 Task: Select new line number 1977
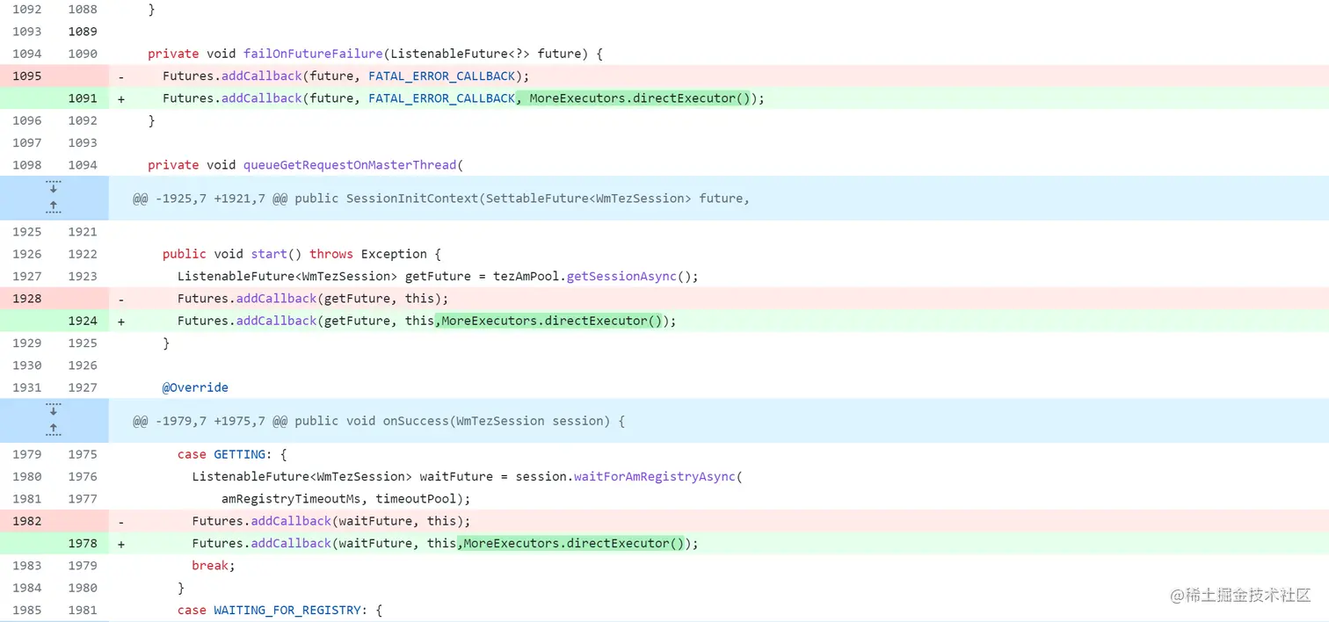[83, 499]
